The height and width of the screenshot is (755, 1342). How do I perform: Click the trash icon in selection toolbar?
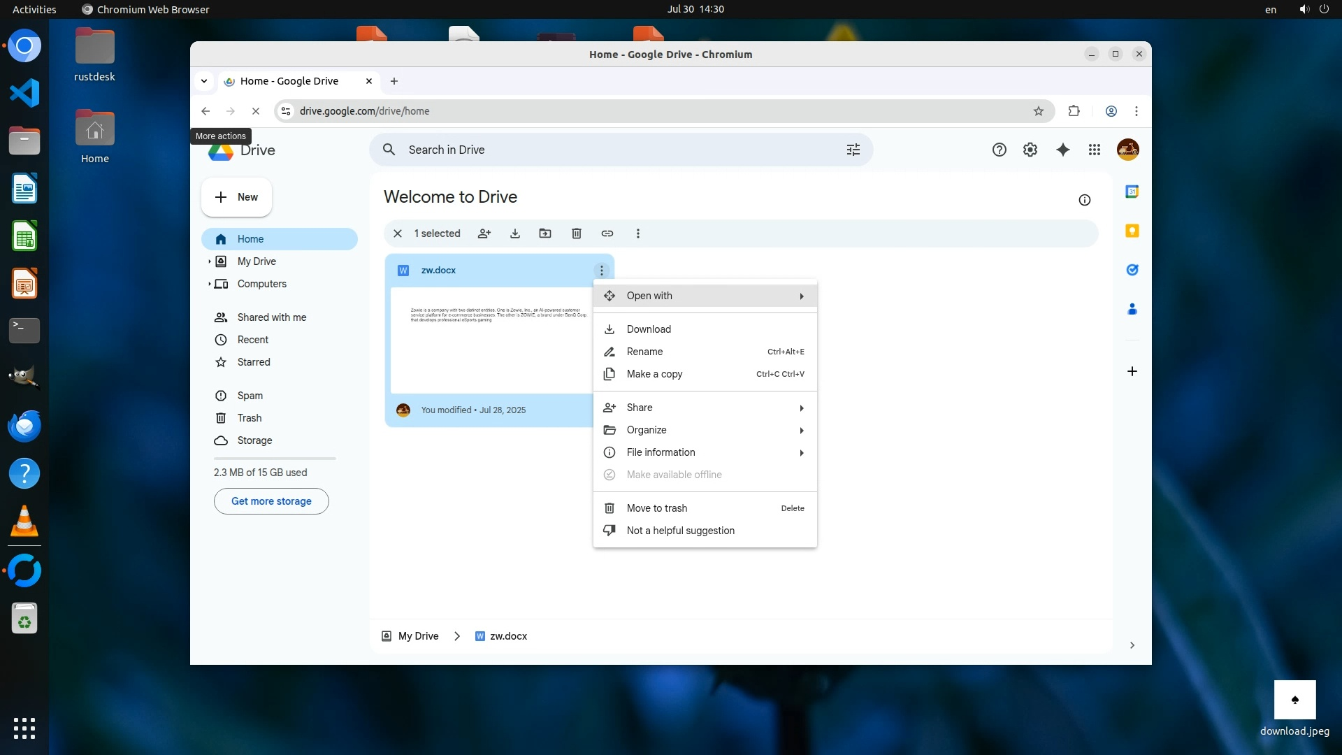pos(577,233)
